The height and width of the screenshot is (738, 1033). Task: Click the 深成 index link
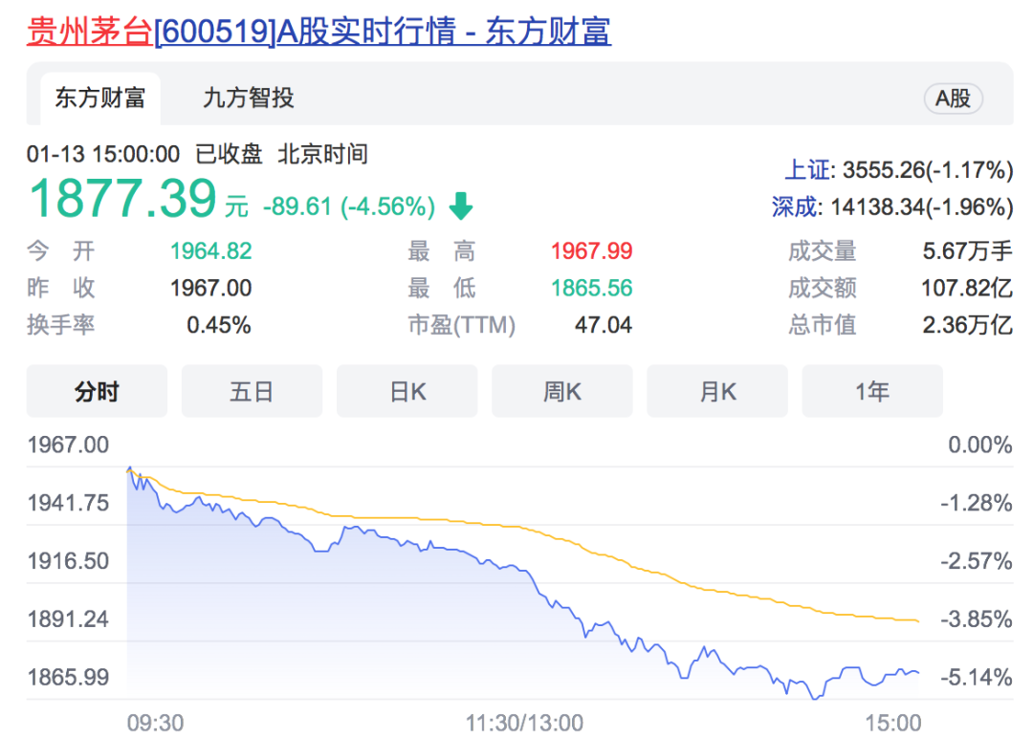[x=797, y=206]
